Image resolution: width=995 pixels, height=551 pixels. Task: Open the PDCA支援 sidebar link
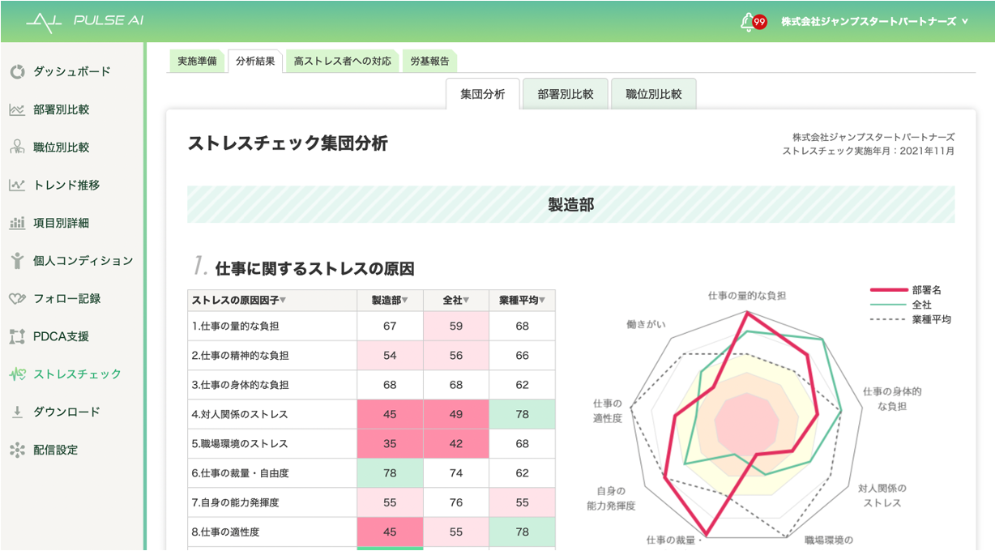click(61, 336)
